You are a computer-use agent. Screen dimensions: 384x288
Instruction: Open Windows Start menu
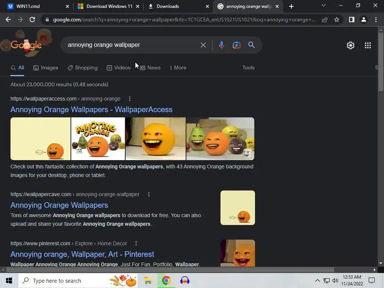coord(9,280)
